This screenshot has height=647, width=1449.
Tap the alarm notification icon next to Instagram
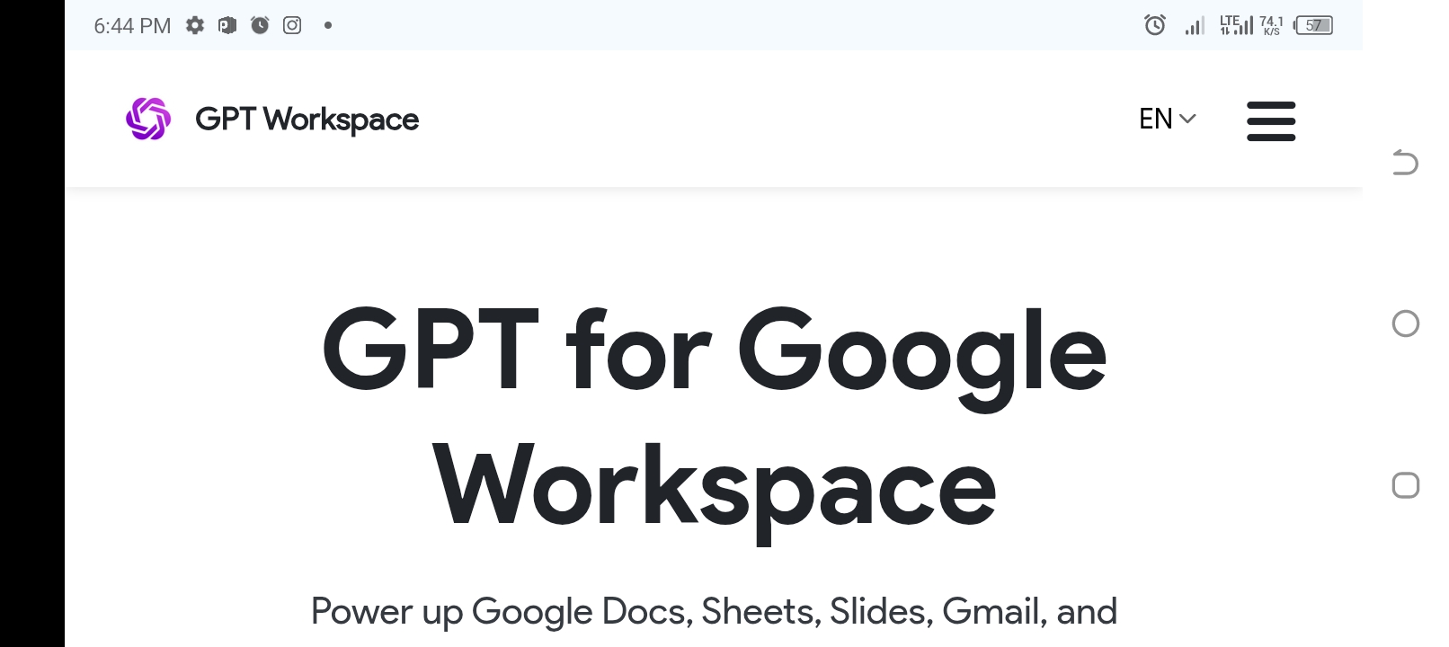[260, 25]
